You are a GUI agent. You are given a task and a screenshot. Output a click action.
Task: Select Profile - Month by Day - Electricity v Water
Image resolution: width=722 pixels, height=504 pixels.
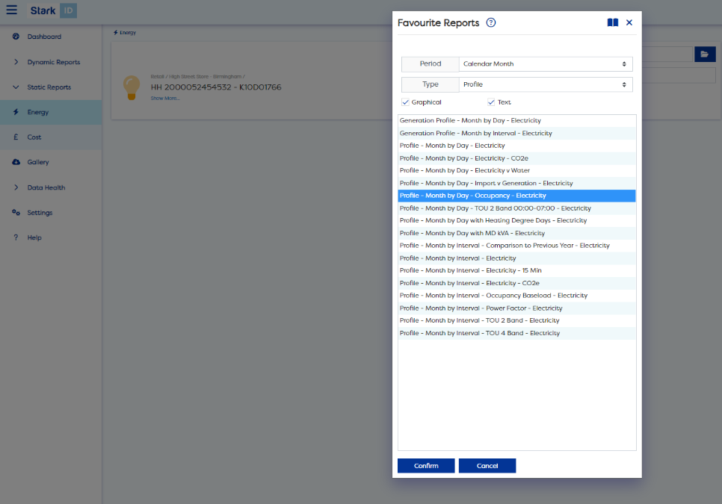pyautogui.click(x=516, y=170)
